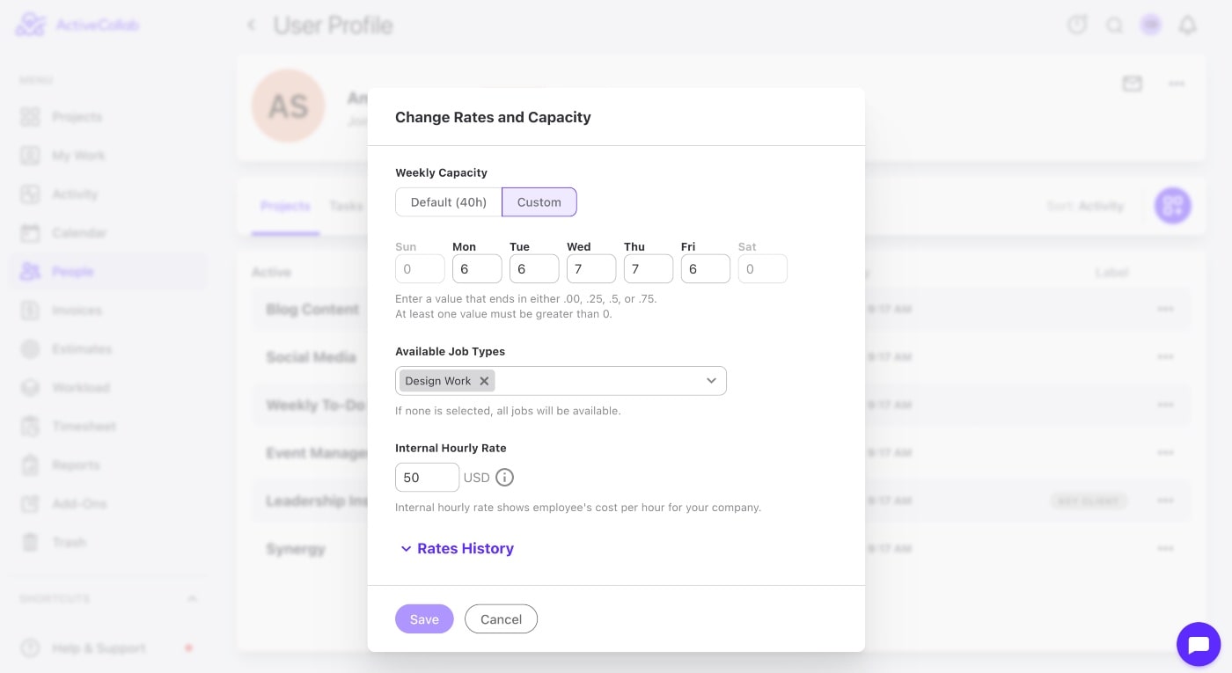Image resolution: width=1232 pixels, height=673 pixels.
Task: Switch to the Projects tab
Action: click(x=285, y=206)
